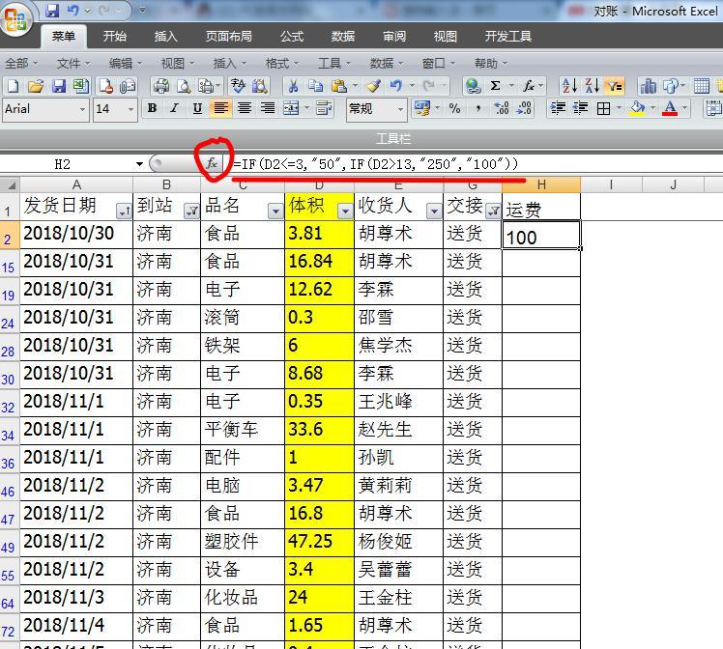Open the 到站 column filter dropdown

pos(191,212)
